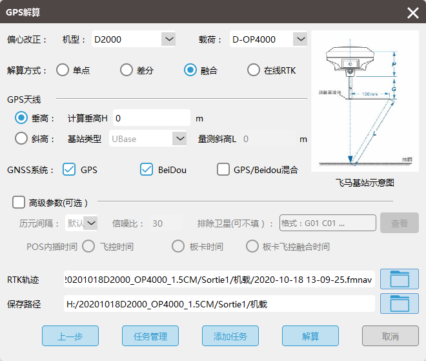Click the 解算方式 label
The height and width of the screenshot is (361, 426).
coord(26,70)
